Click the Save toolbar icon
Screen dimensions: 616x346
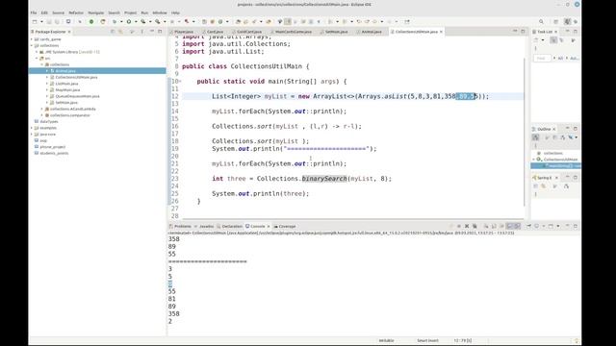click(x=49, y=21)
